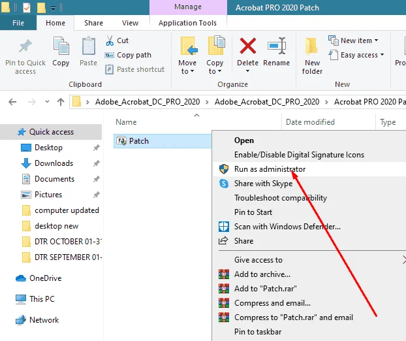Sort by Type column header

(x=388, y=122)
